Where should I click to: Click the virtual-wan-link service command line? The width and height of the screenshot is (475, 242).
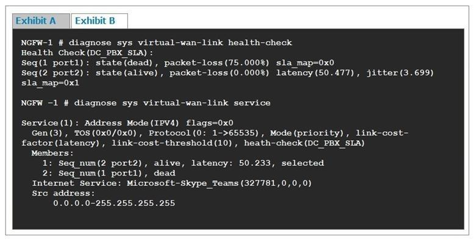(x=146, y=103)
